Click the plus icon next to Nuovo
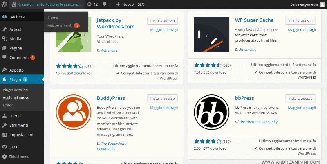 pos(118,4)
